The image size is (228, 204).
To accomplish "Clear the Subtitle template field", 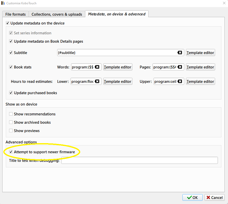I will click(180, 53).
